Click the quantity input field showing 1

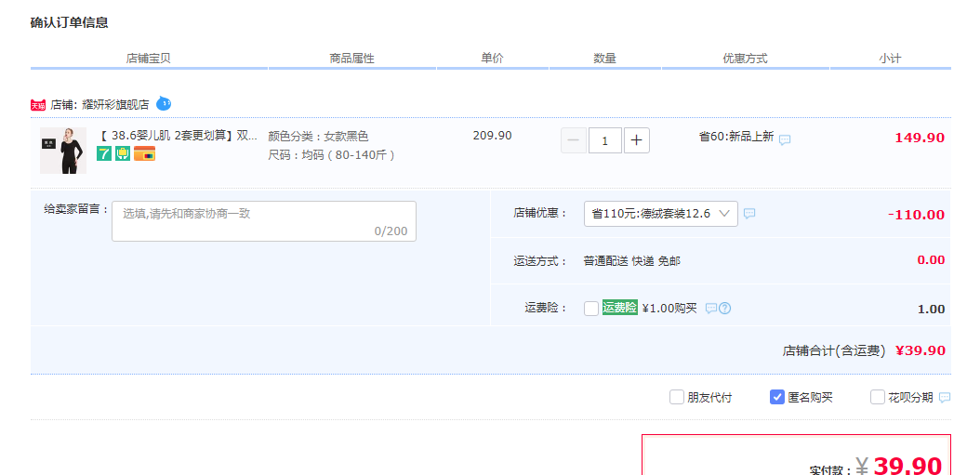(x=605, y=140)
